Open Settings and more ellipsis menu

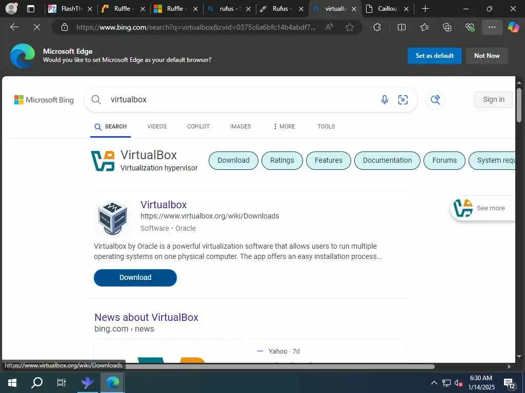click(492, 27)
